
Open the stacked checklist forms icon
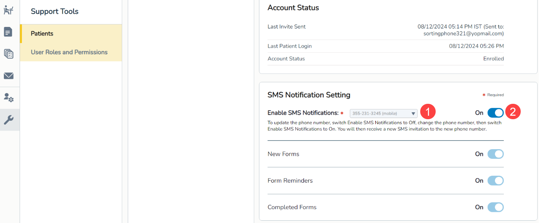click(8, 54)
